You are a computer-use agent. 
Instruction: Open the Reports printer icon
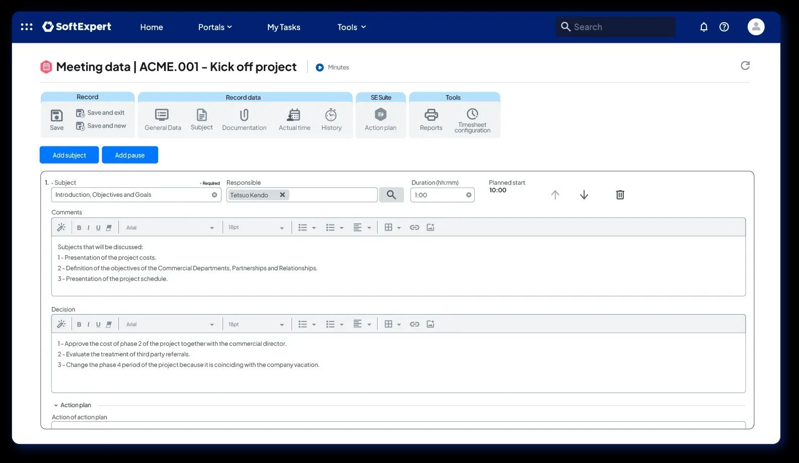click(431, 115)
